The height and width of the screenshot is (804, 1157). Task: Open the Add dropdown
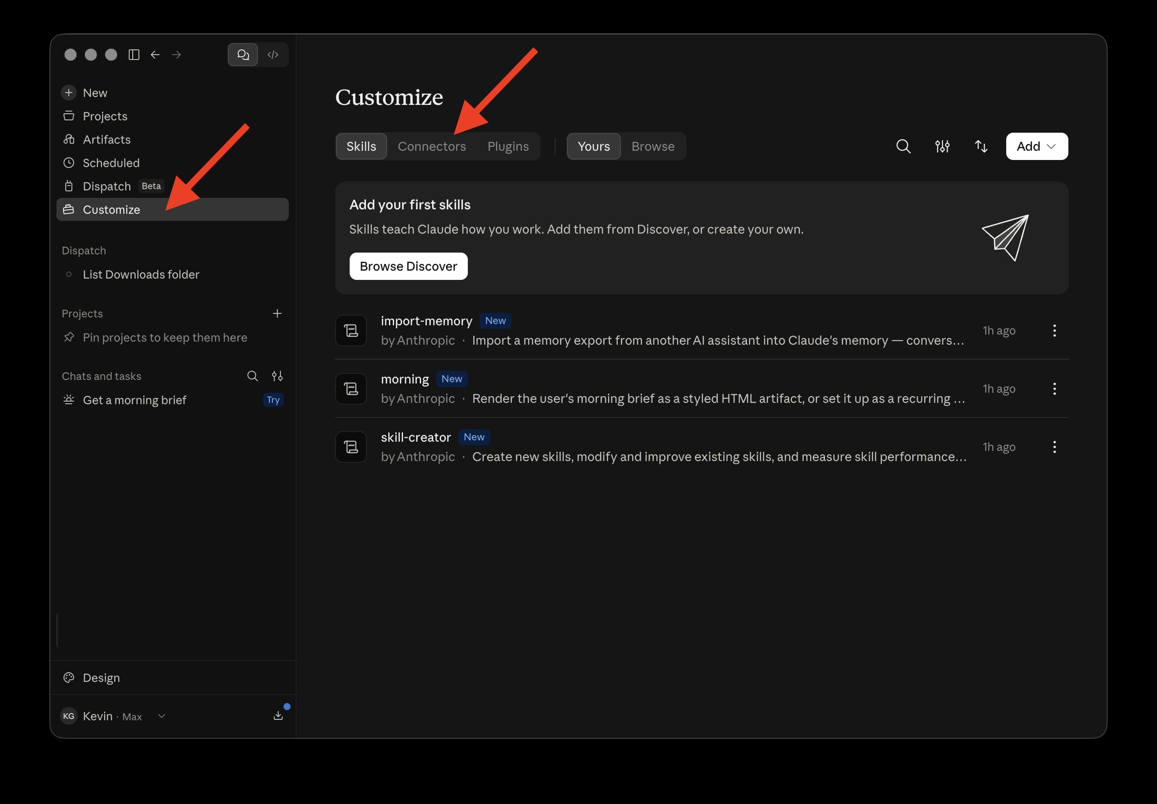pos(1037,146)
